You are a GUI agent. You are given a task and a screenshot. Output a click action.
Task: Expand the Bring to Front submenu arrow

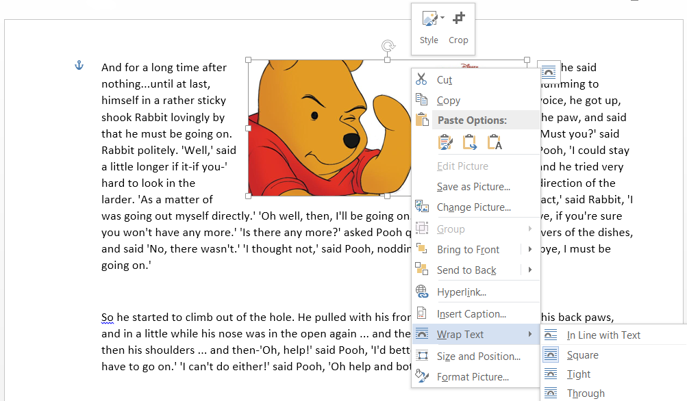(x=530, y=250)
